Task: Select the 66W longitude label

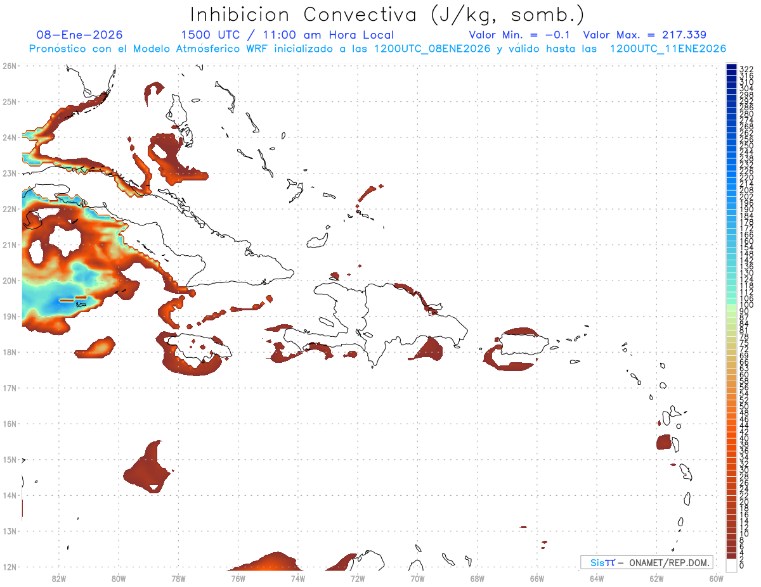Action: point(537,578)
